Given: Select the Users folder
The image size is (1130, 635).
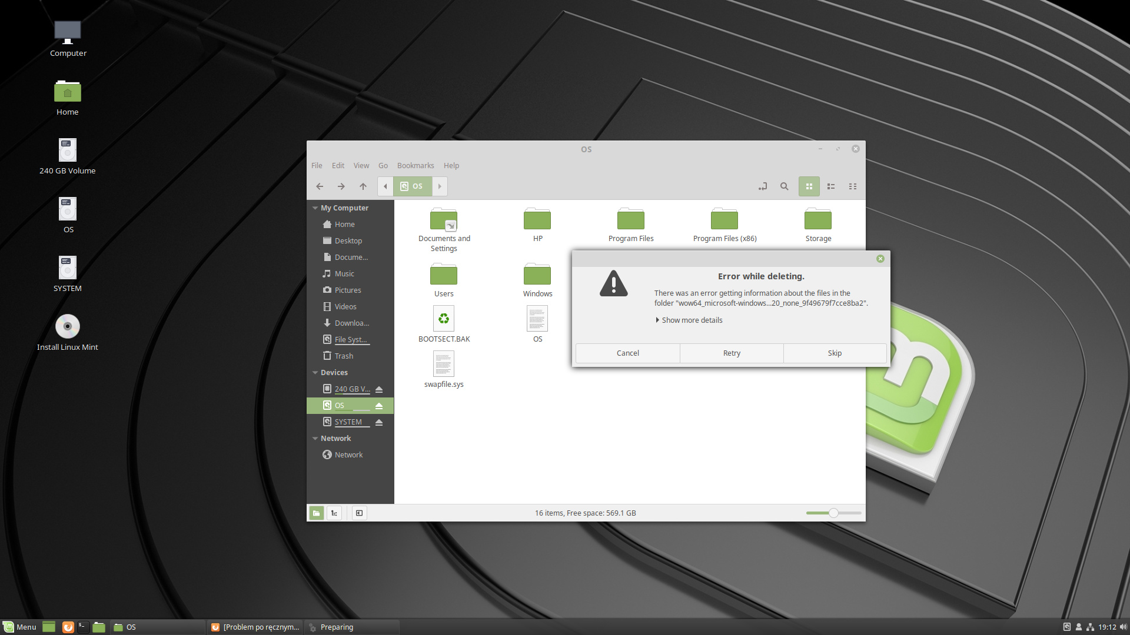Looking at the screenshot, I should click(x=444, y=280).
